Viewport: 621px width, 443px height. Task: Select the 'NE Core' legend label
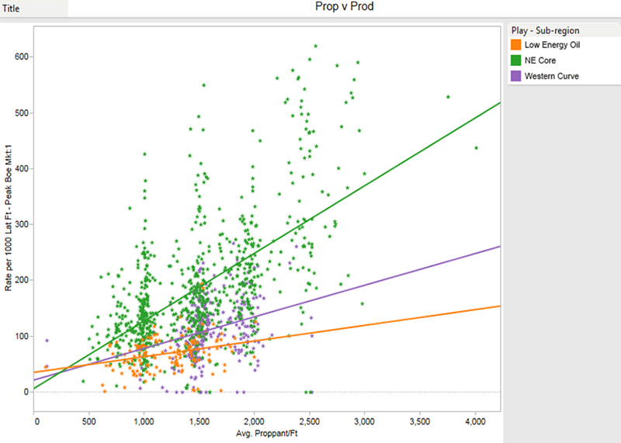point(540,61)
